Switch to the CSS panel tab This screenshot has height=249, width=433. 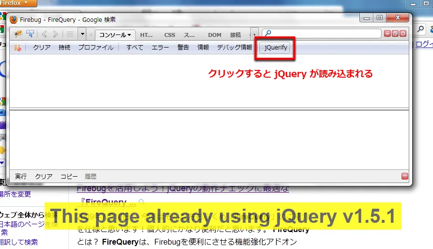[170, 35]
